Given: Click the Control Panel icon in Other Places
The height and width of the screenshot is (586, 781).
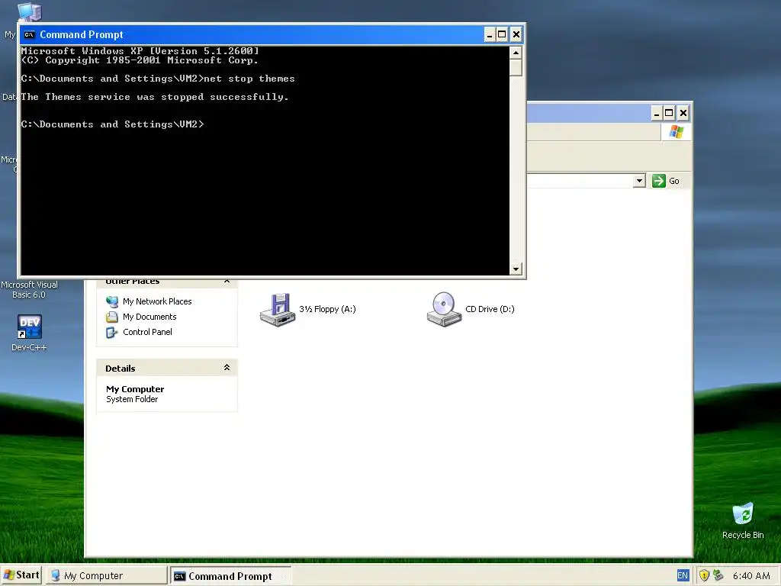Looking at the screenshot, I should tap(112, 333).
